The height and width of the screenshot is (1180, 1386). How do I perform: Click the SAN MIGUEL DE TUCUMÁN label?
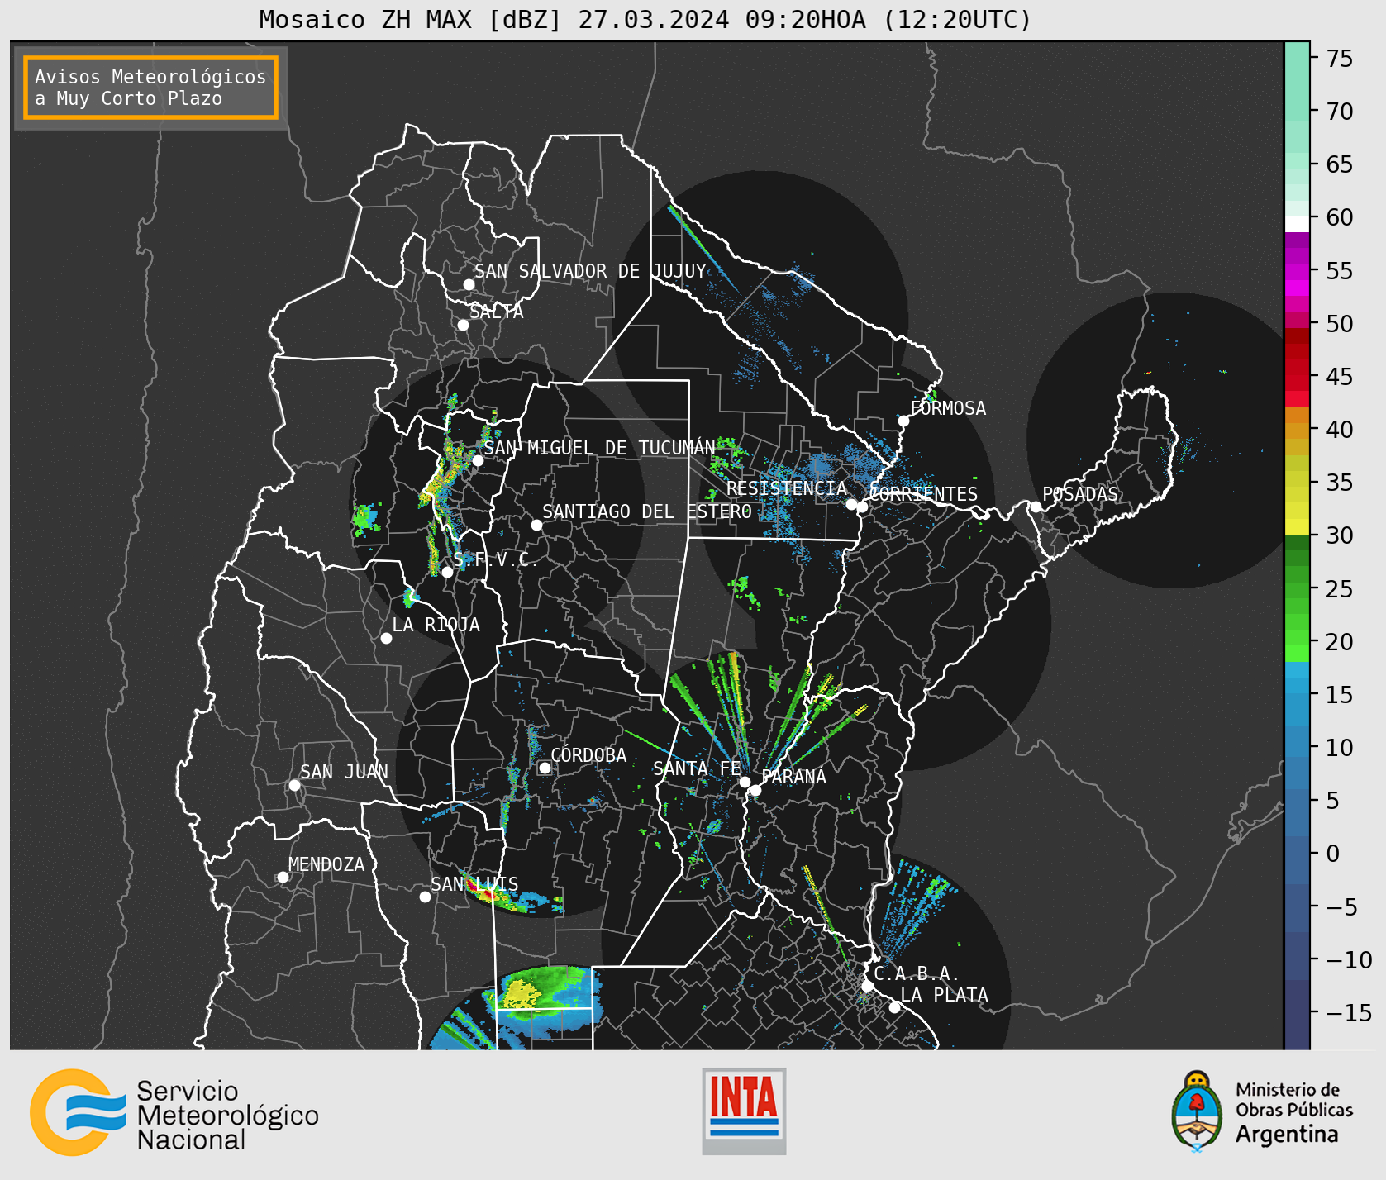pos(599,448)
